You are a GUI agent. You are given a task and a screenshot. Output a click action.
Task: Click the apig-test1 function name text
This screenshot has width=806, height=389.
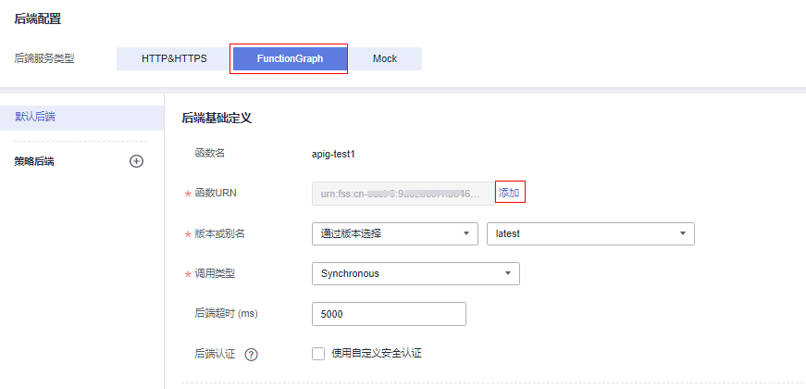tap(334, 153)
